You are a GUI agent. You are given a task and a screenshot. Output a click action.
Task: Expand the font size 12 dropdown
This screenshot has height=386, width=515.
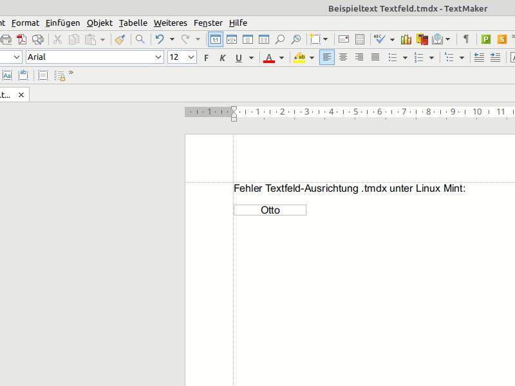[191, 57]
